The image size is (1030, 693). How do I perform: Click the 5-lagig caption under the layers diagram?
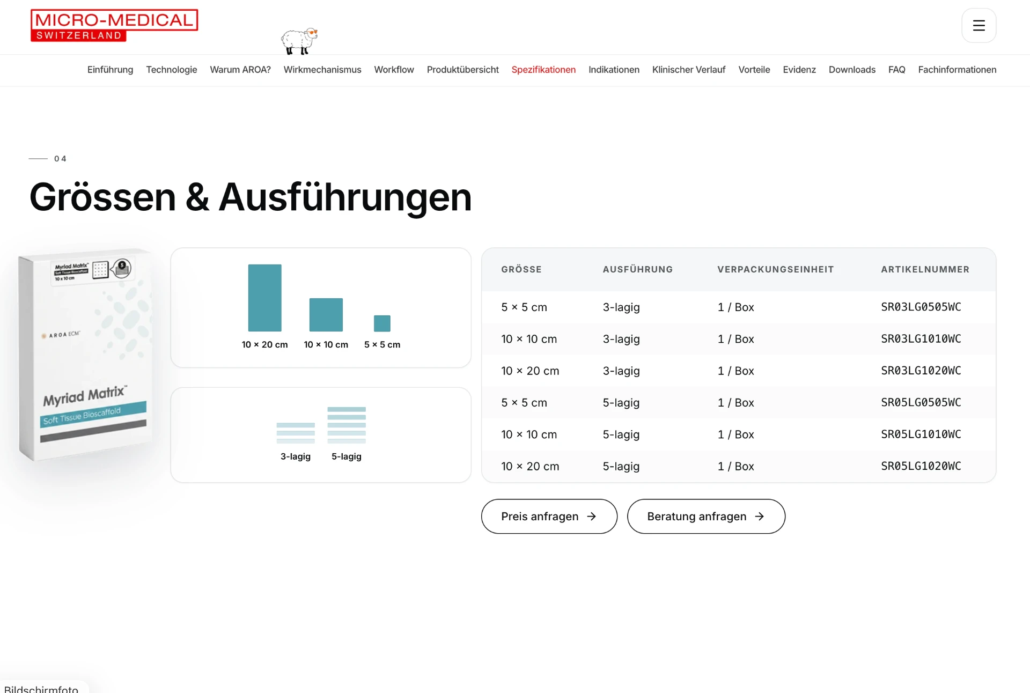tap(347, 456)
